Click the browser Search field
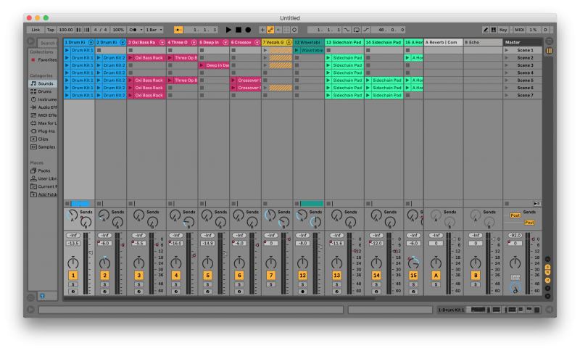 [x=47, y=43]
